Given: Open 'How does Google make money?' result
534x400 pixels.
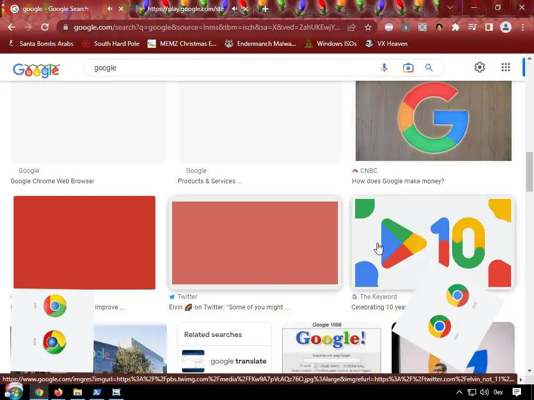Looking at the screenshot, I should [398, 181].
